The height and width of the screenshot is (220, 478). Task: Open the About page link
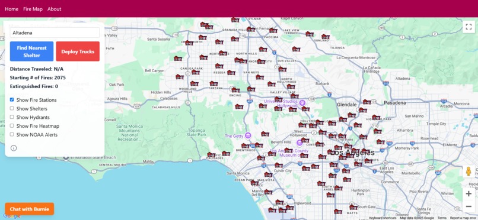[x=54, y=9]
